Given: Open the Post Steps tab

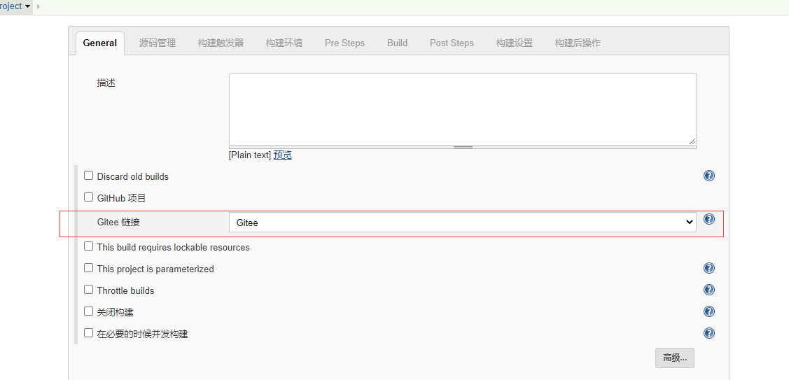Looking at the screenshot, I should pos(452,43).
